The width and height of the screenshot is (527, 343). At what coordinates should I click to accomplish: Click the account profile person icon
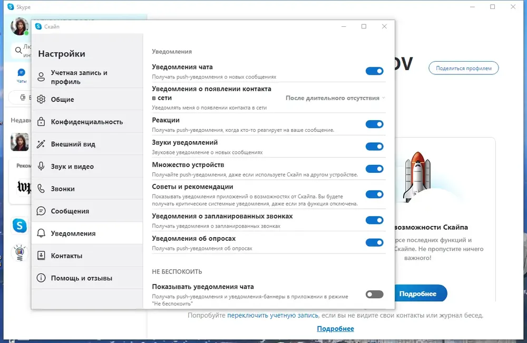[41, 77]
